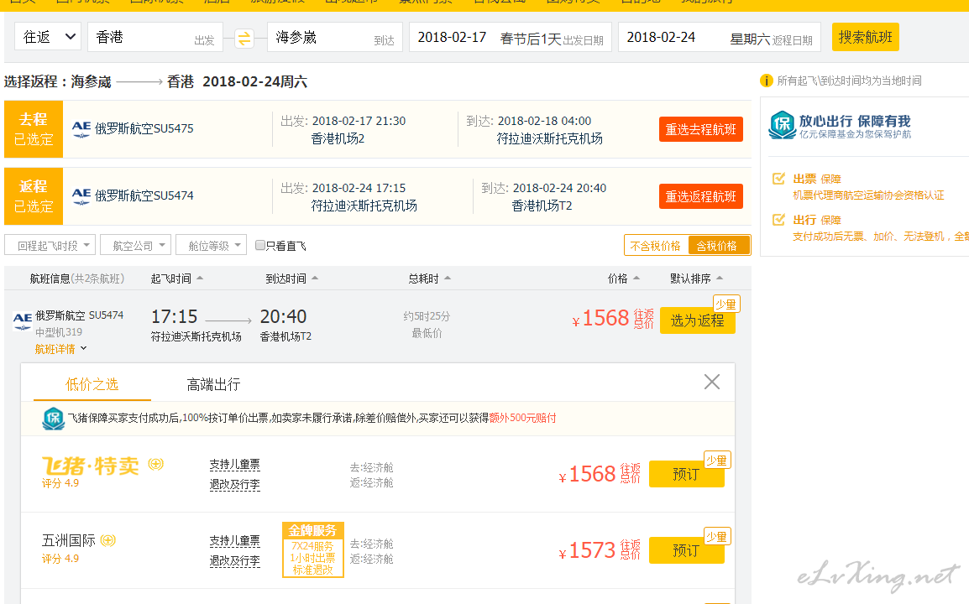
Task: Expand the 航空公司 airline filter
Action: tap(135, 246)
